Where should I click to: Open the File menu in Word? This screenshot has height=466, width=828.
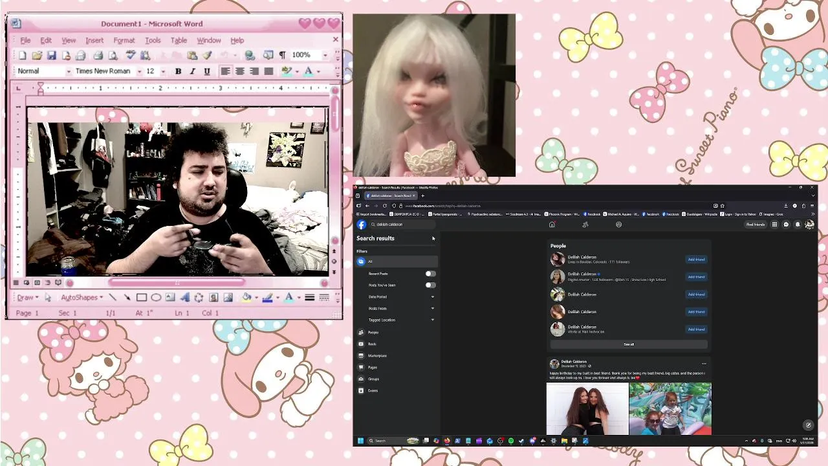click(25, 40)
